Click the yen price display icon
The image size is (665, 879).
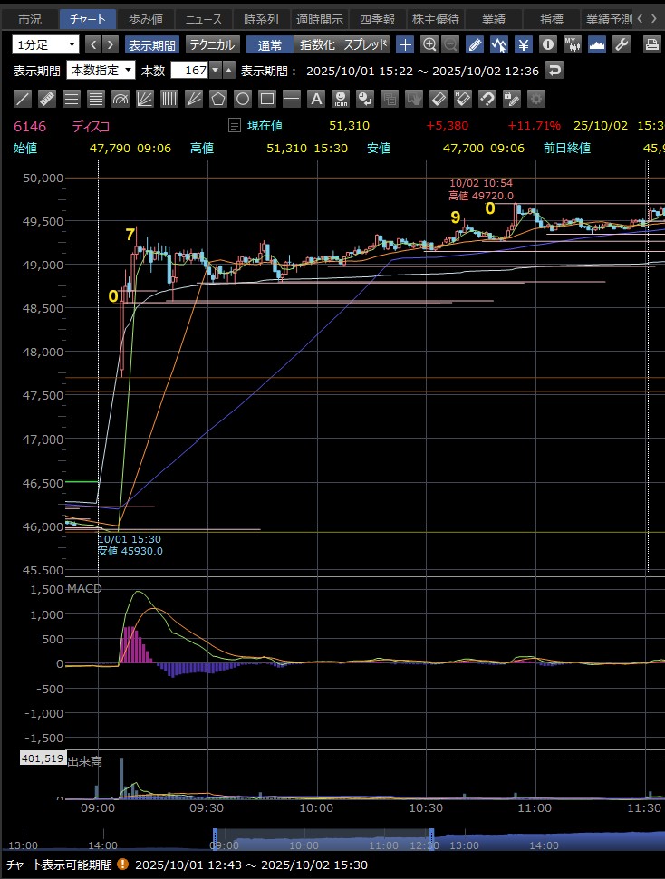point(524,44)
